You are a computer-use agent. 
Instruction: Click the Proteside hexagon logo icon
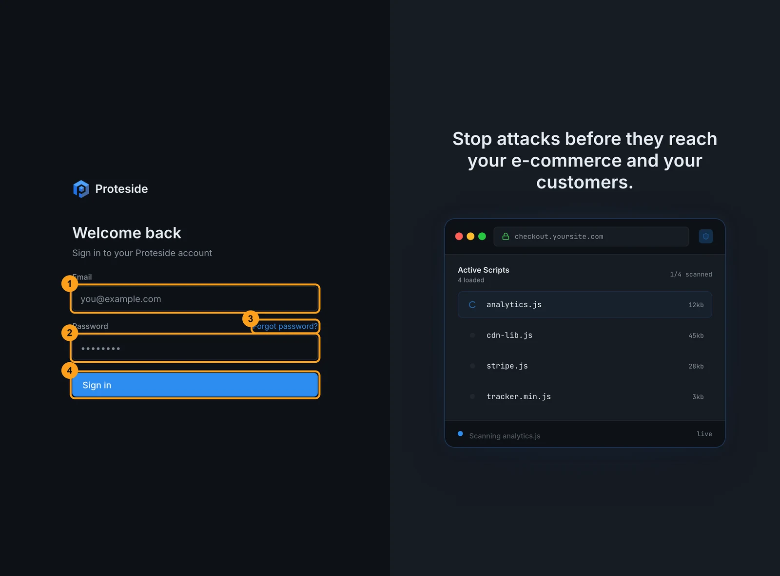81,189
